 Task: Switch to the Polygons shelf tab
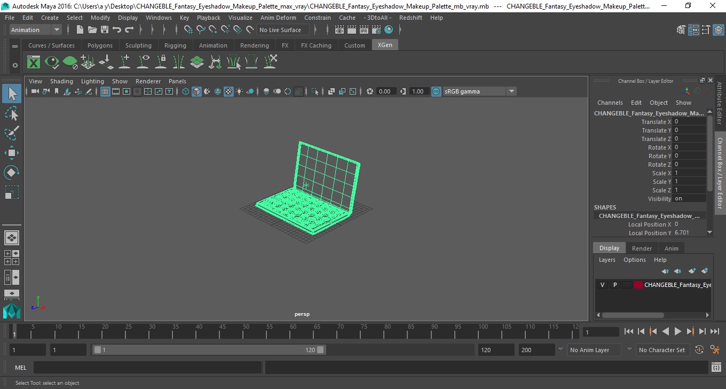[x=100, y=45]
